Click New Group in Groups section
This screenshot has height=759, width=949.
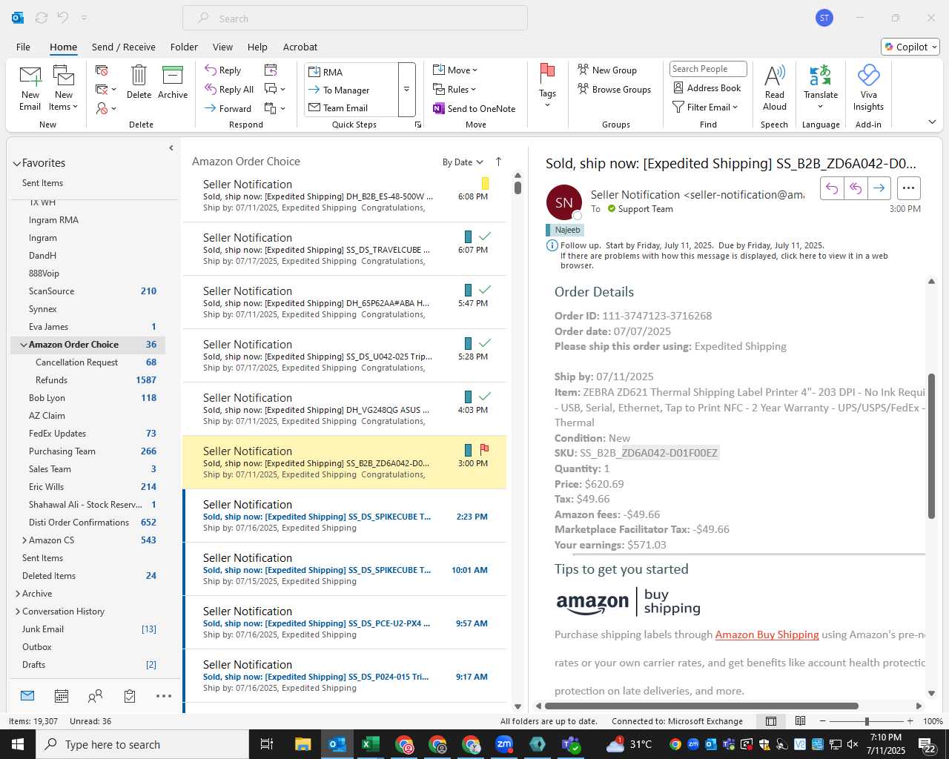607,70
